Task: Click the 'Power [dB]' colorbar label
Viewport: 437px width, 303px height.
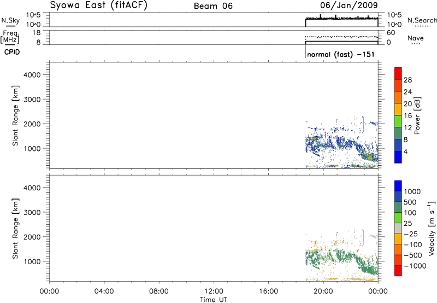Action: (417, 115)
